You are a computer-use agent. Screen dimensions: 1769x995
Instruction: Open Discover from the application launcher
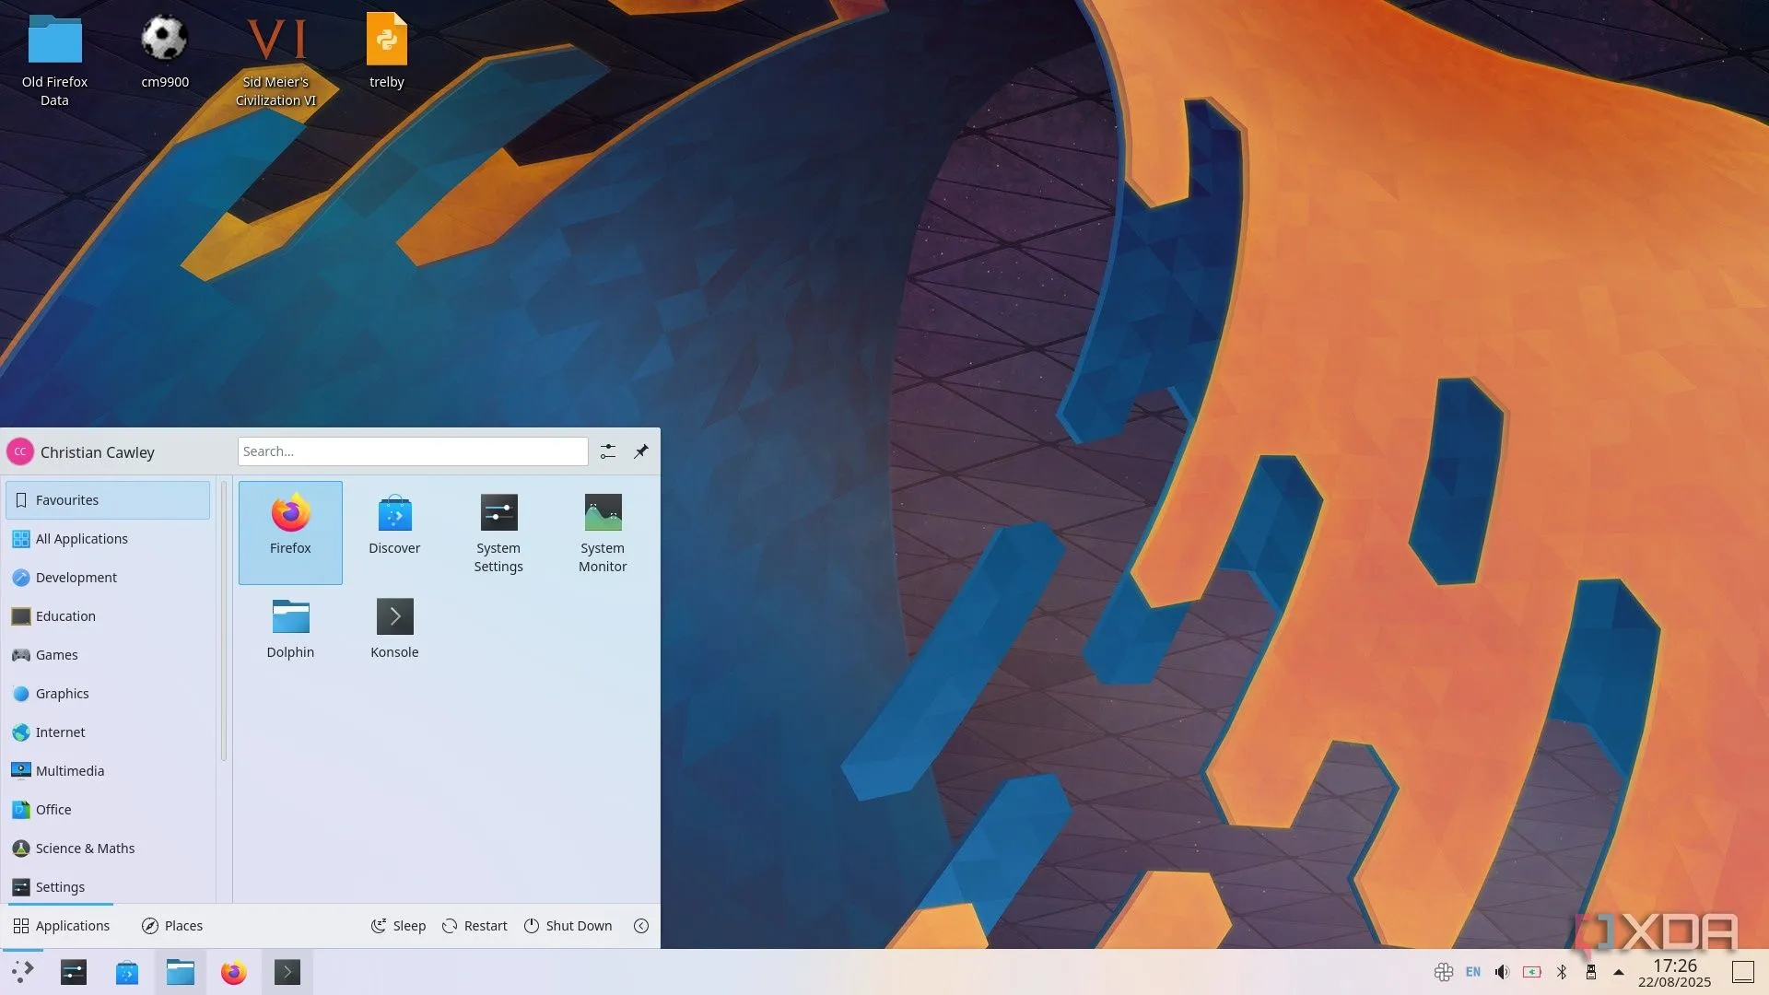pos(394,525)
